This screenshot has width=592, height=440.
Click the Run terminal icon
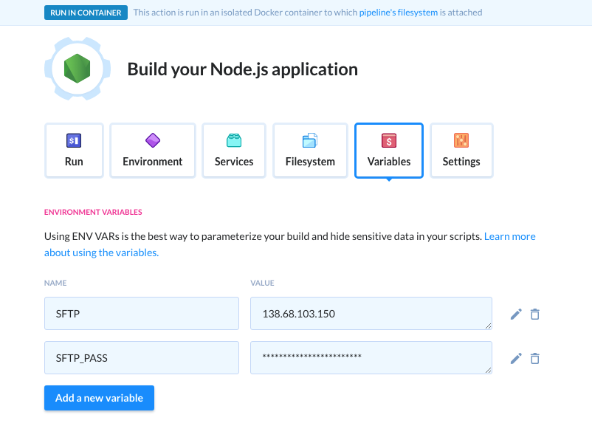click(x=74, y=140)
